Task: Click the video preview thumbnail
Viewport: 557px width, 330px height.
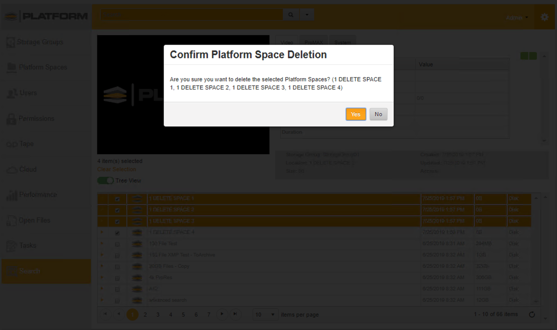Action: click(183, 95)
